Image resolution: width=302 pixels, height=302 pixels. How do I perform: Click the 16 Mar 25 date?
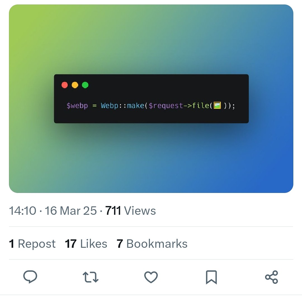71,211
